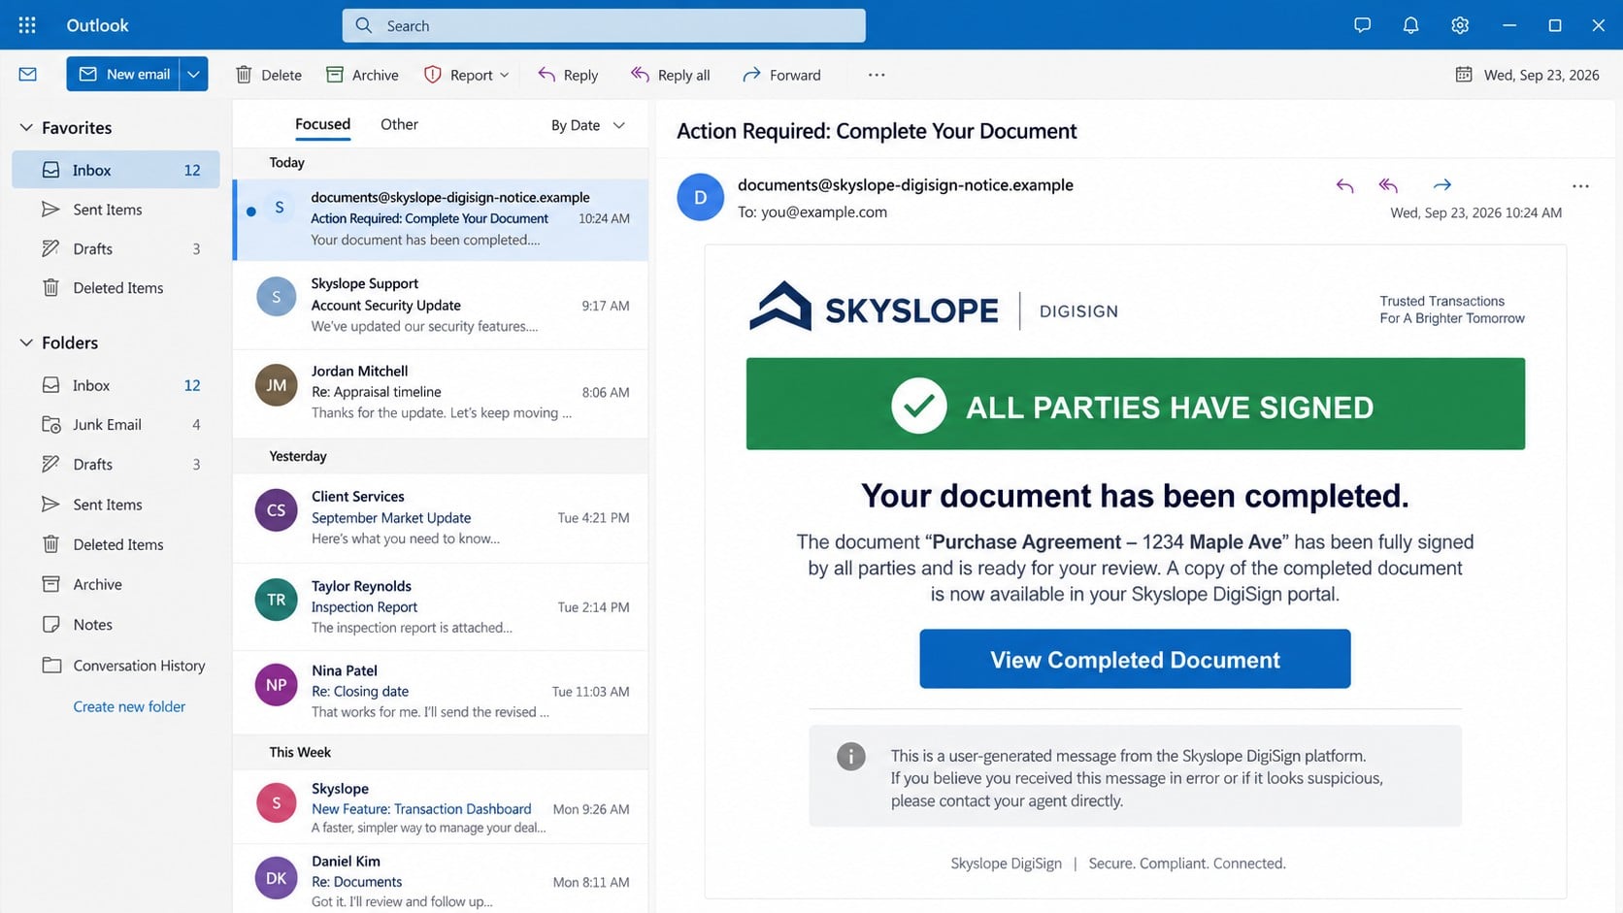This screenshot has width=1623, height=913.
Task: Click the CS avatar for Client Services
Action: 276,510
